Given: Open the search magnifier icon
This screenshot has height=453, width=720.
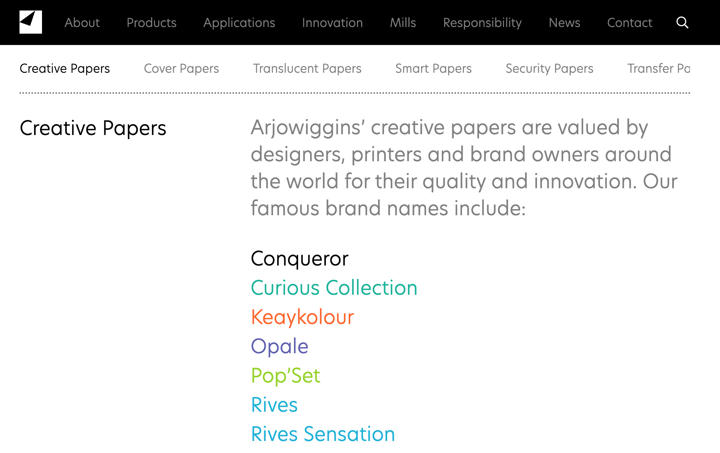Looking at the screenshot, I should pyautogui.click(x=682, y=22).
